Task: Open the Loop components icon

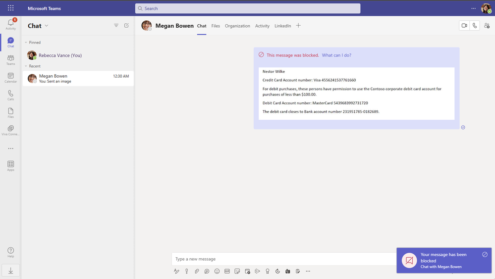Action: click(x=207, y=271)
